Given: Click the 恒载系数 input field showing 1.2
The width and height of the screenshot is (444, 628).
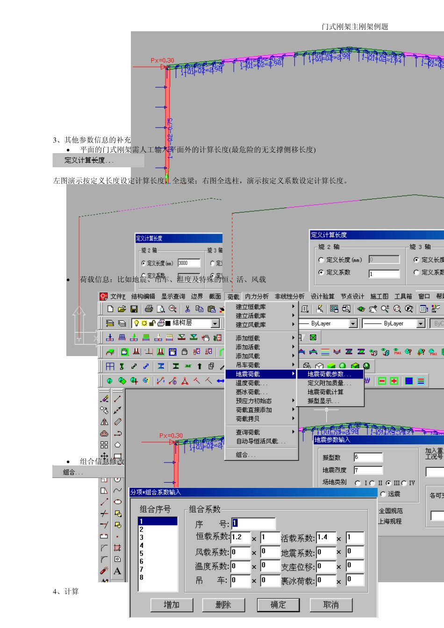Looking at the screenshot, I should (240, 537).
